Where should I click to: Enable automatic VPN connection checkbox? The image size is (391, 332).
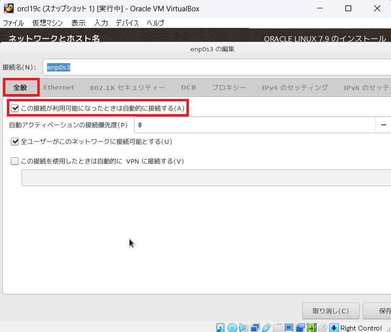(15, 161)
